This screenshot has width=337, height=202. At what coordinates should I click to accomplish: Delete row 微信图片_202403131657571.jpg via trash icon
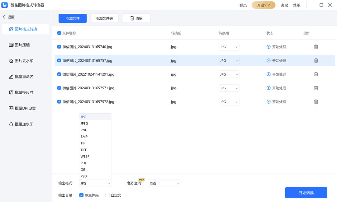coord(316,88)
